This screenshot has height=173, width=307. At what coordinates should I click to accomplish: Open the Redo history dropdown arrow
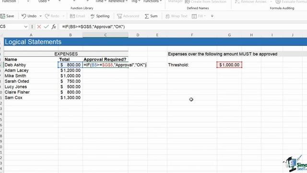63,16
